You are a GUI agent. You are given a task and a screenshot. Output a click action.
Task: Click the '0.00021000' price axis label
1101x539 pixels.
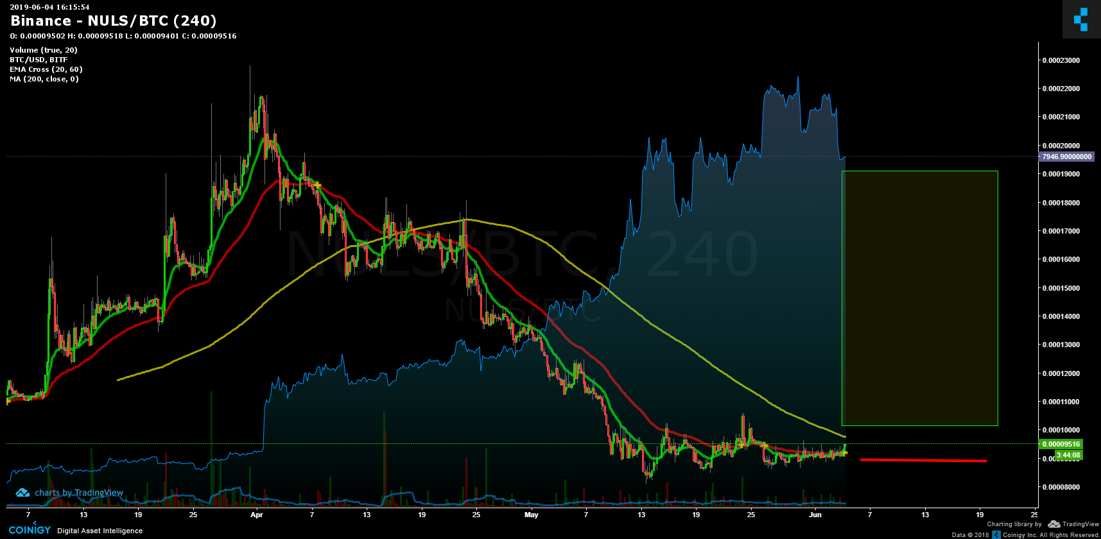1061,117
